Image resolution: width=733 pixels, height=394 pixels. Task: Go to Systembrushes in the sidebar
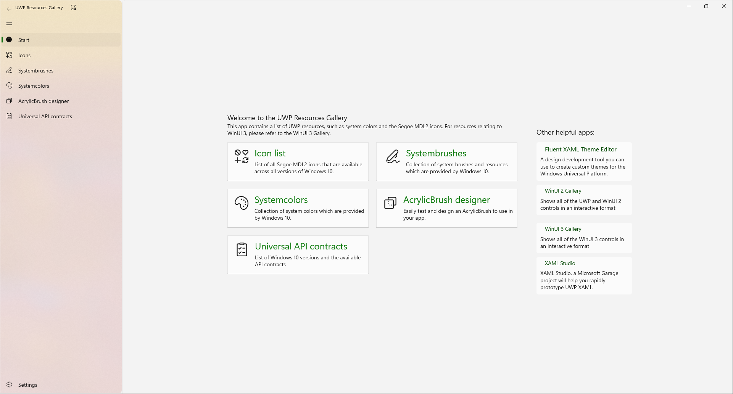pos(61,71)
